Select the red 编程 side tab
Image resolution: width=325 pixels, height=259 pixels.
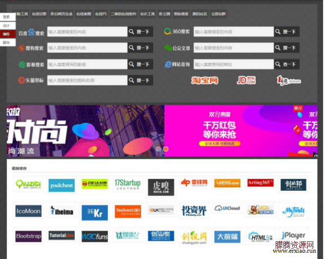pos(8,34)
